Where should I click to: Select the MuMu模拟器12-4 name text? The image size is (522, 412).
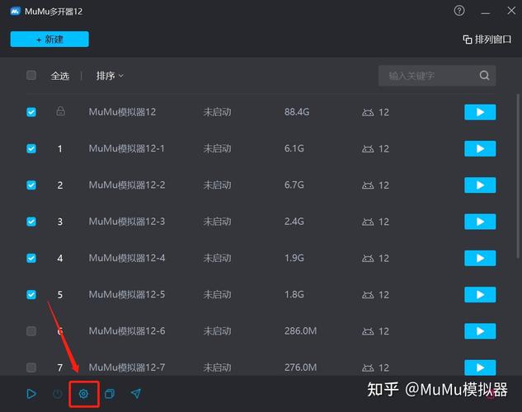click(x=127, y=258)
